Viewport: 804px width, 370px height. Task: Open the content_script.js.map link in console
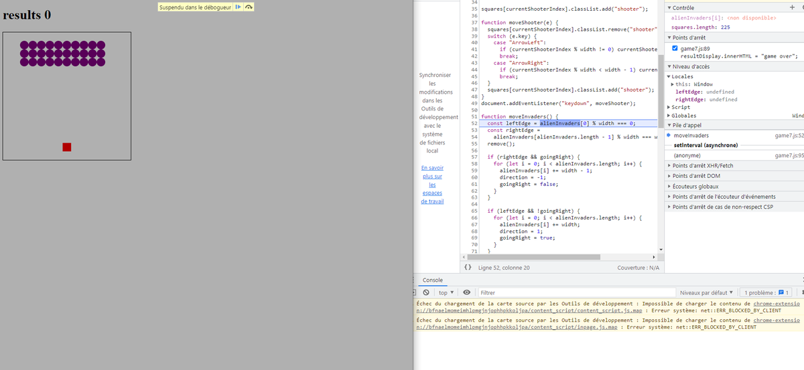tap(529, 310)
